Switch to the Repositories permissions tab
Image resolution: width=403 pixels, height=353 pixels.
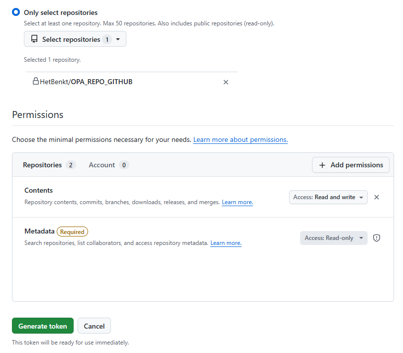49,165
